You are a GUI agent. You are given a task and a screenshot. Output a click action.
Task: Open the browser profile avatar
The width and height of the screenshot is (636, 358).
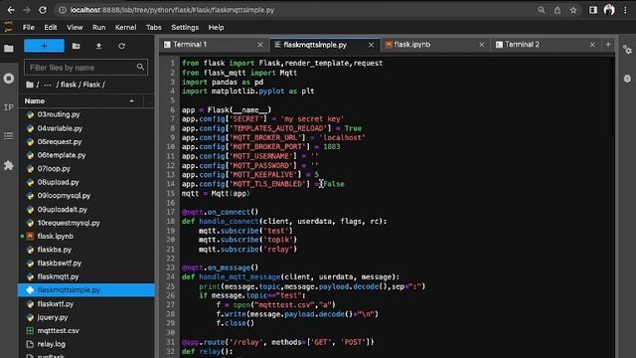pos(609,10)
